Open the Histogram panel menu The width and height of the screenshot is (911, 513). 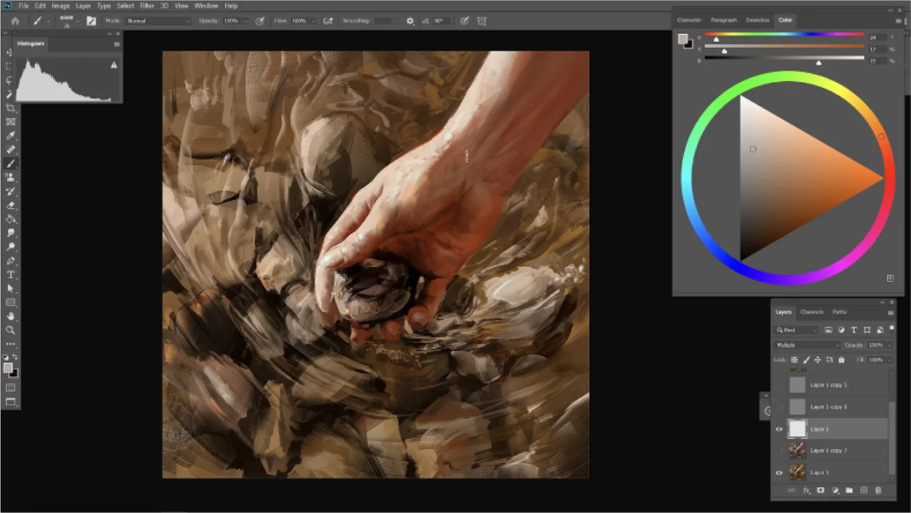tap(116, 44)
